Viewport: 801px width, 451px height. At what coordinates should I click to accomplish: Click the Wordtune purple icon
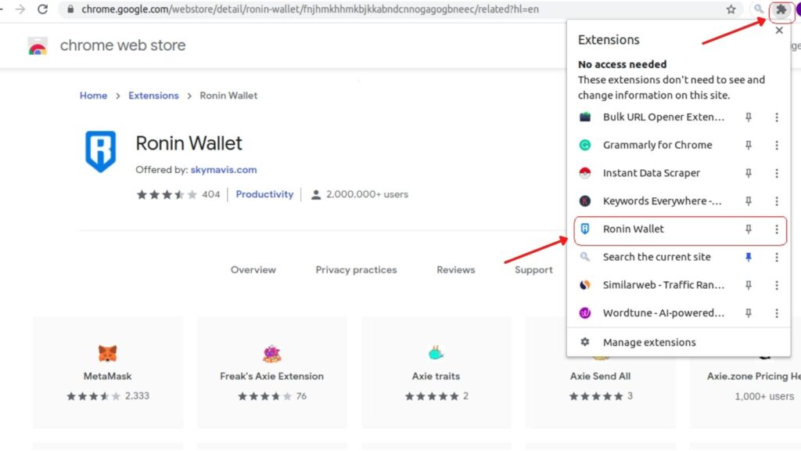coord(585,313)
